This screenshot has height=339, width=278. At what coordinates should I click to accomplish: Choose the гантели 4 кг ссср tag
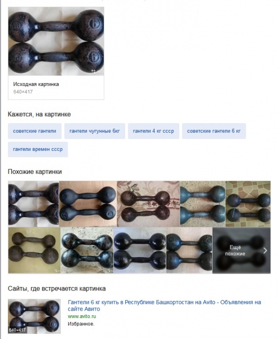click(153, 131)
